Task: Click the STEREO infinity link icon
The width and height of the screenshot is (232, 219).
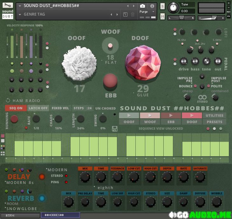Action: coord(202,97)
